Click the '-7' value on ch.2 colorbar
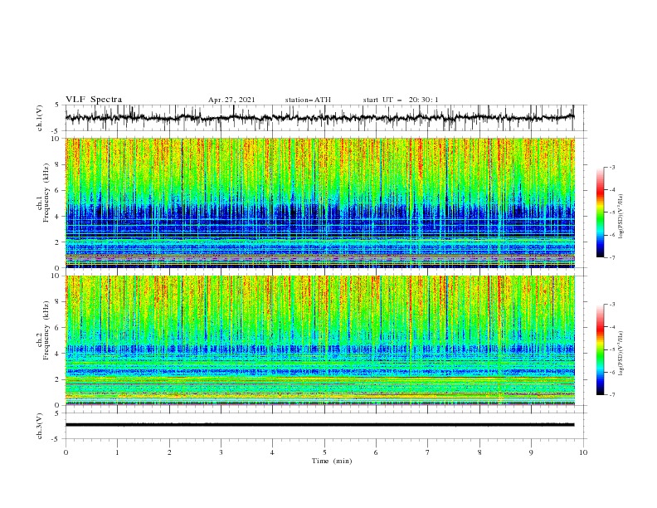The height and width of the screenshot is (508, 657). click(x=611, y=395)
